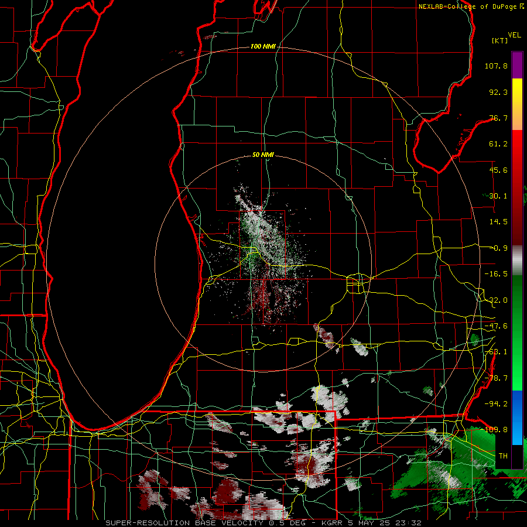
Task: Pick the blue colorbar segment
Action: pyautogui.click(x=517, y=418)
